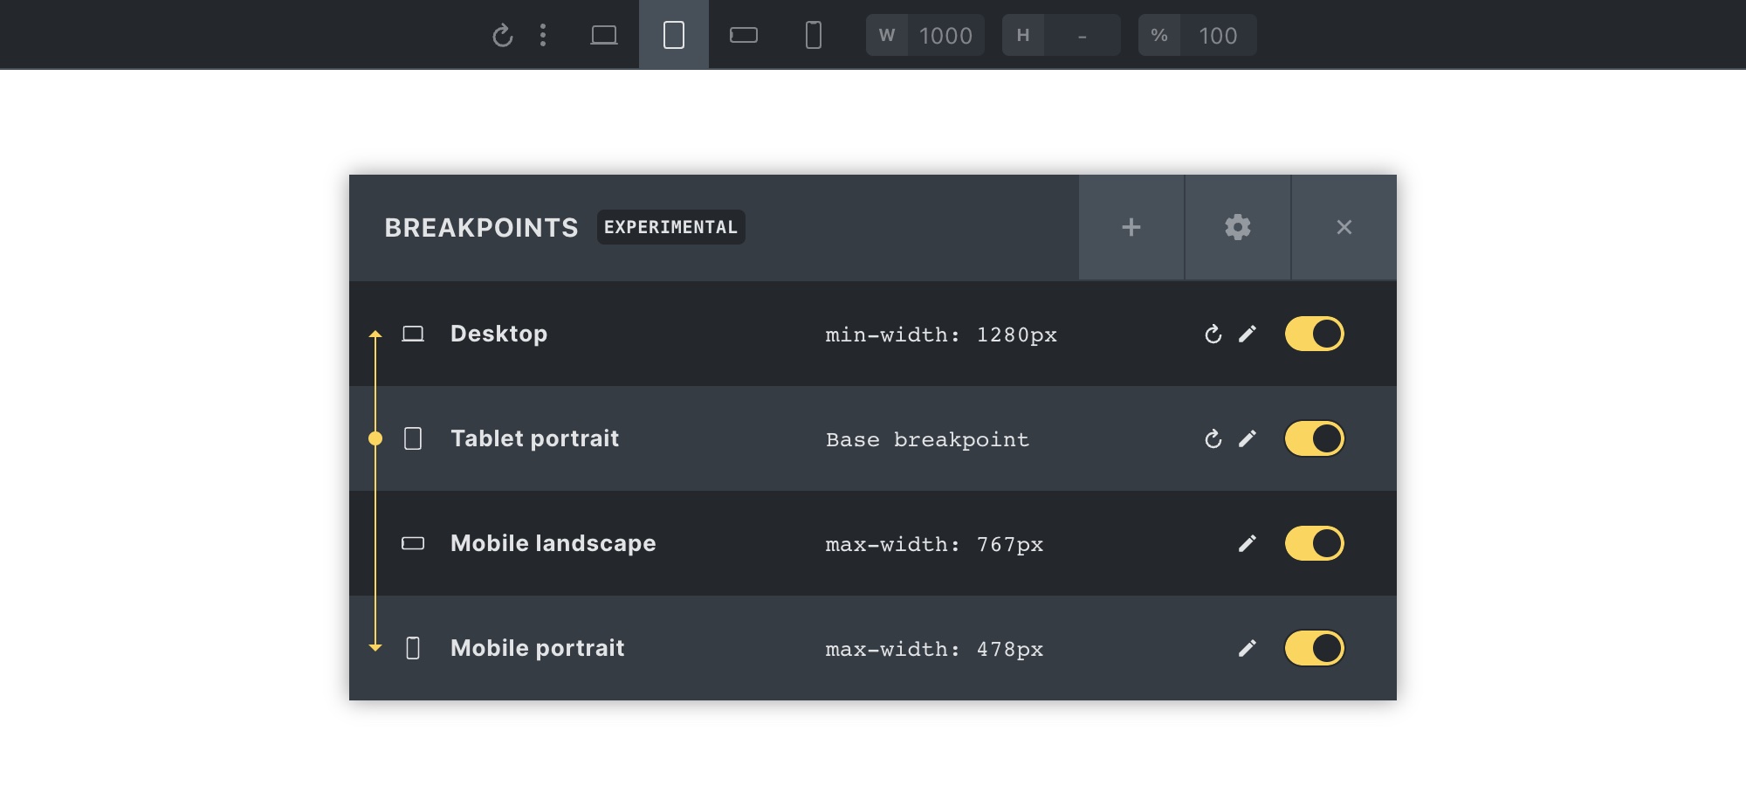
Task: Reset the Tablet portrait breakpoint
Action: coord(1213,439)
